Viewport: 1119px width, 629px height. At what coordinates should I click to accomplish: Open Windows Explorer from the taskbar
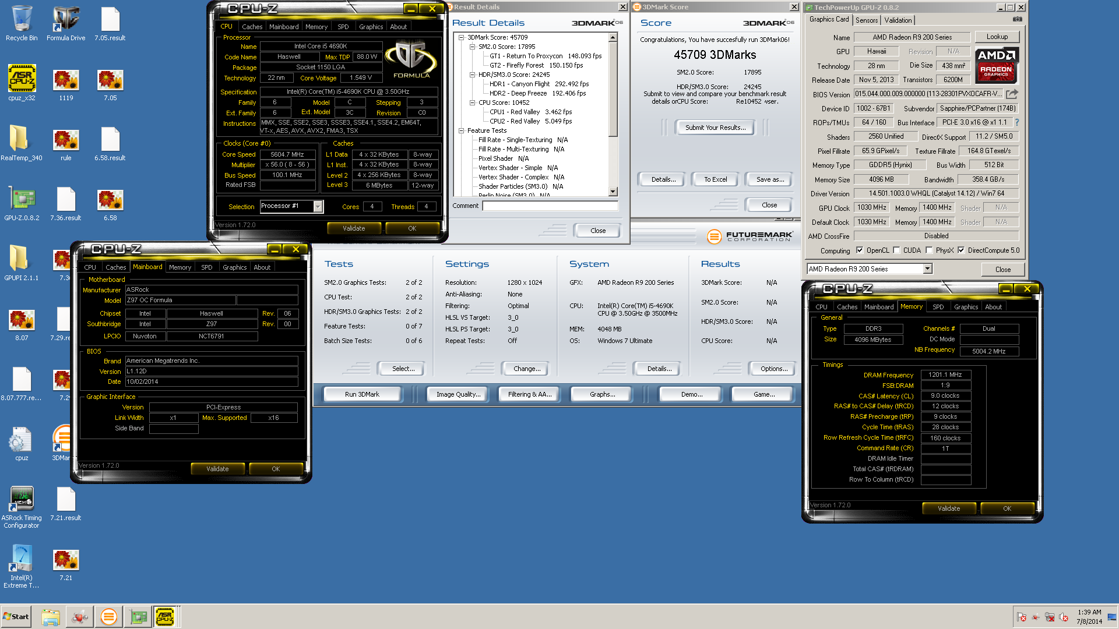(x=51, y=617)
